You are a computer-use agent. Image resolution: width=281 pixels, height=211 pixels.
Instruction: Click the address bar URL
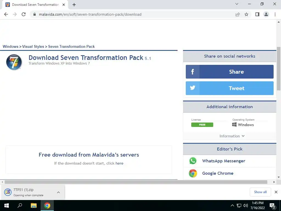coord(90,14)
